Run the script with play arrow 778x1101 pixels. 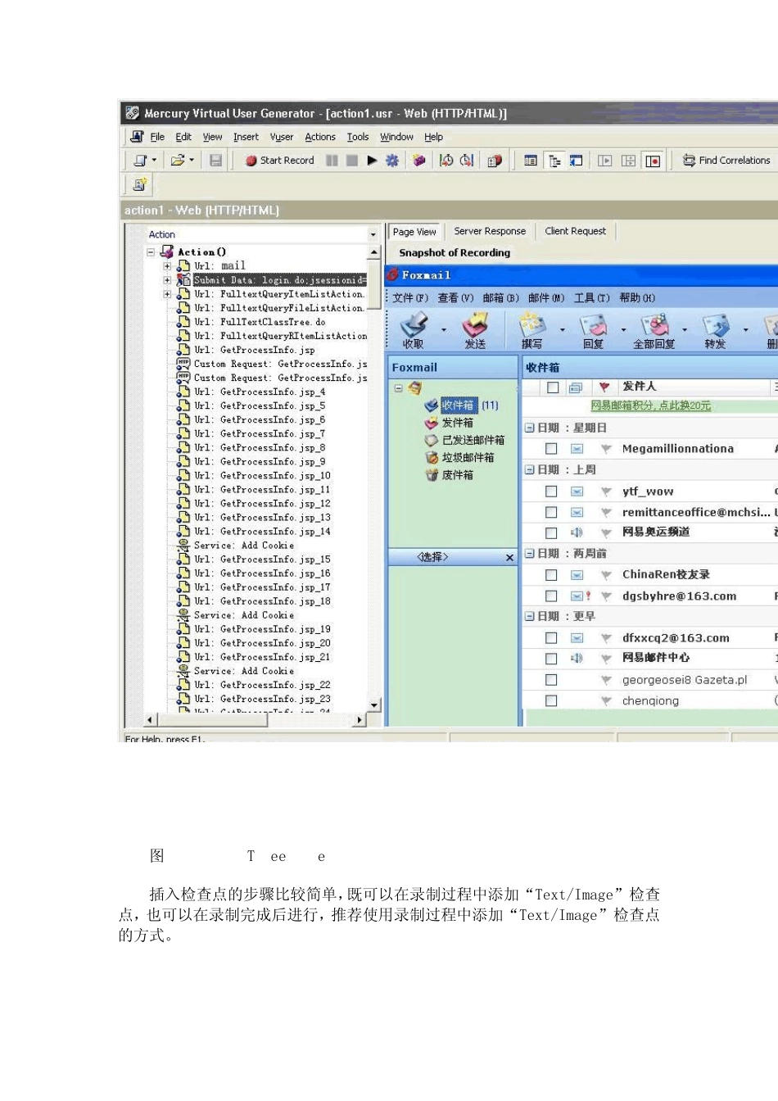pos(372,161)
